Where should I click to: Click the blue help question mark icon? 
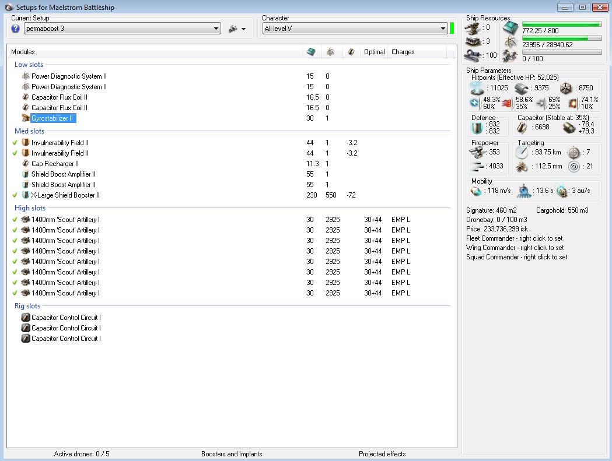point(16,29)
